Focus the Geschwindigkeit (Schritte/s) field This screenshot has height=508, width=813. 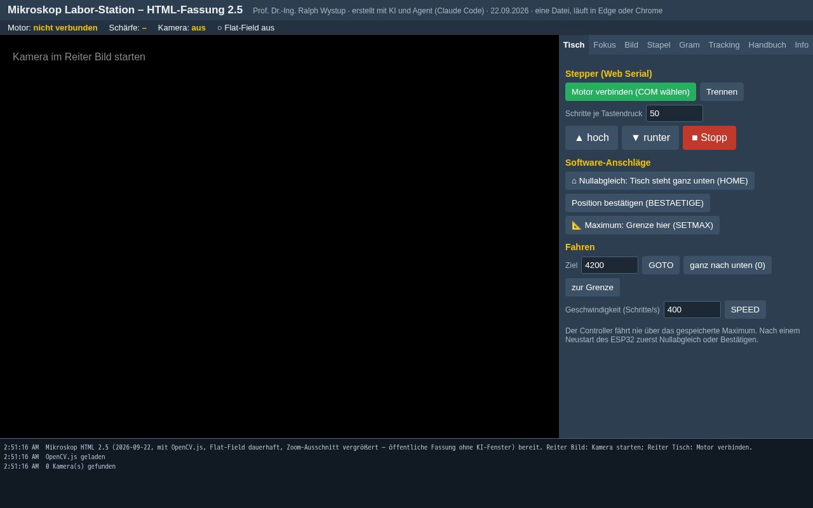pos(692,309)
